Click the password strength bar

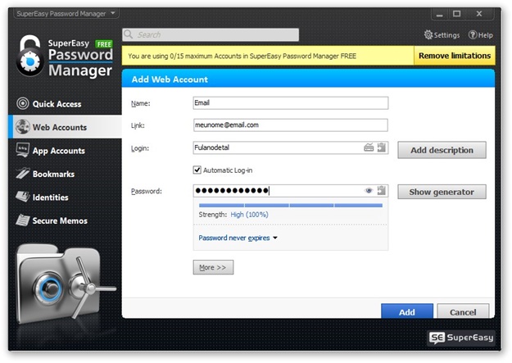(291, 206)
